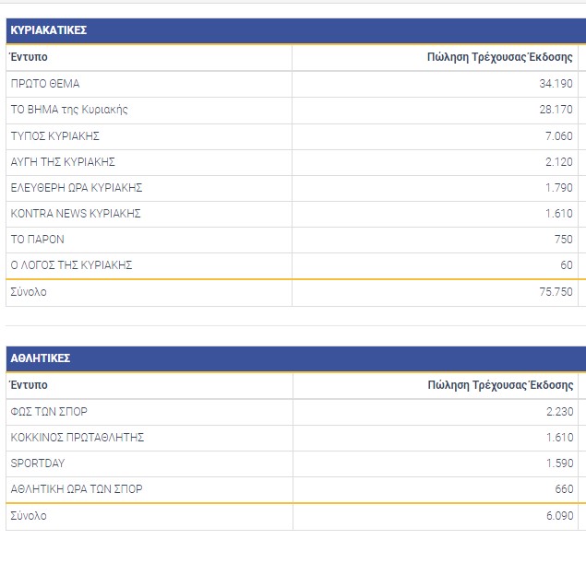
Task: Select the ΦΩΣ ΤΩΝ ΣΠΟΡ row
Action: pyautogui.click(x=49, y=411)
